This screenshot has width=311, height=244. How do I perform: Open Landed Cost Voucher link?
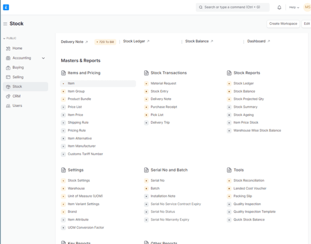[250, 188]
